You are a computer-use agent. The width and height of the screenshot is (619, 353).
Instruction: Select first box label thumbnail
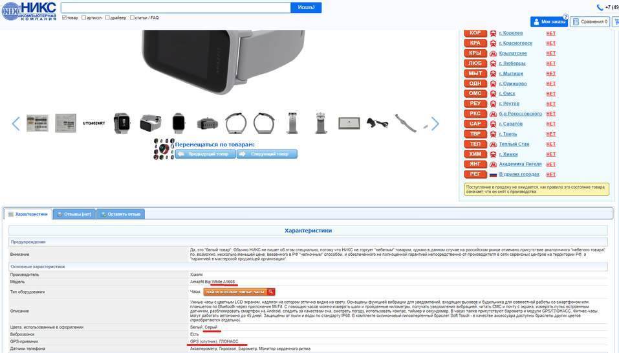click(x=38, y=123)
